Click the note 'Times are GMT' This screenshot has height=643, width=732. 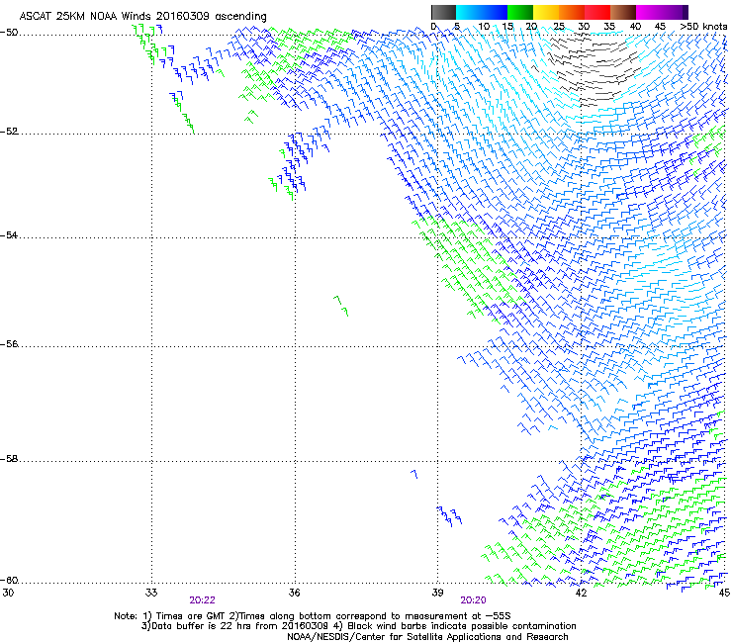pyautogui.click(x=190, y=616)
